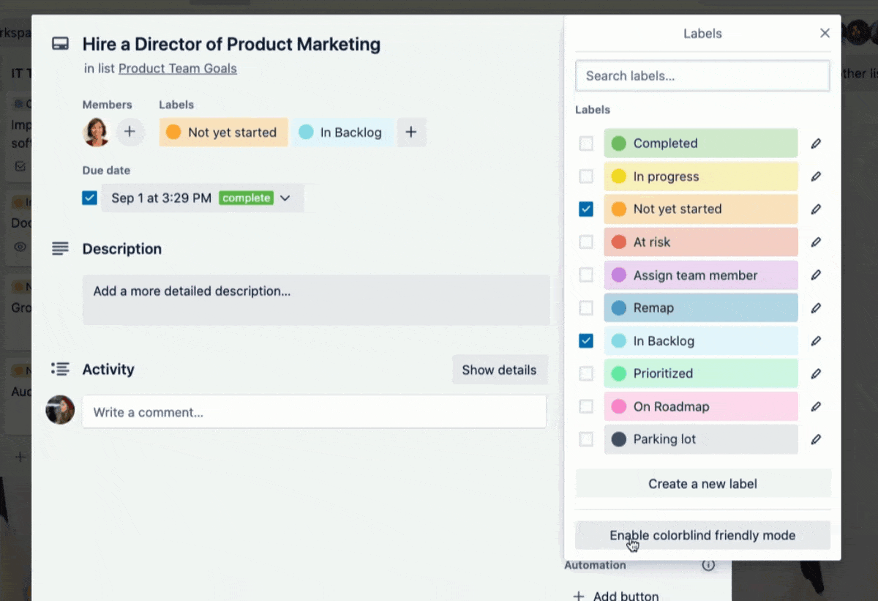Enable colorblind friendly mode

point(702,535)
